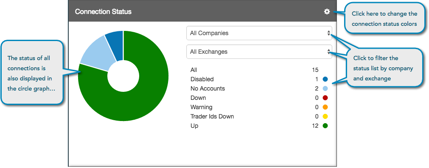Select the Disabled status label
429x168 pixels.
pyautogui.click(x=202, y=80)
